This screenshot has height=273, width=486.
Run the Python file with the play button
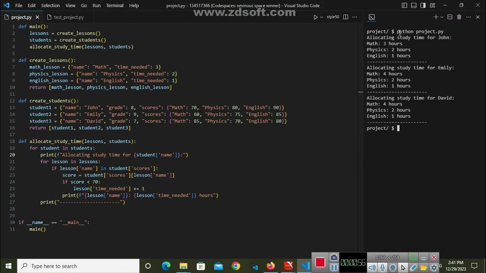pos(316,17)
